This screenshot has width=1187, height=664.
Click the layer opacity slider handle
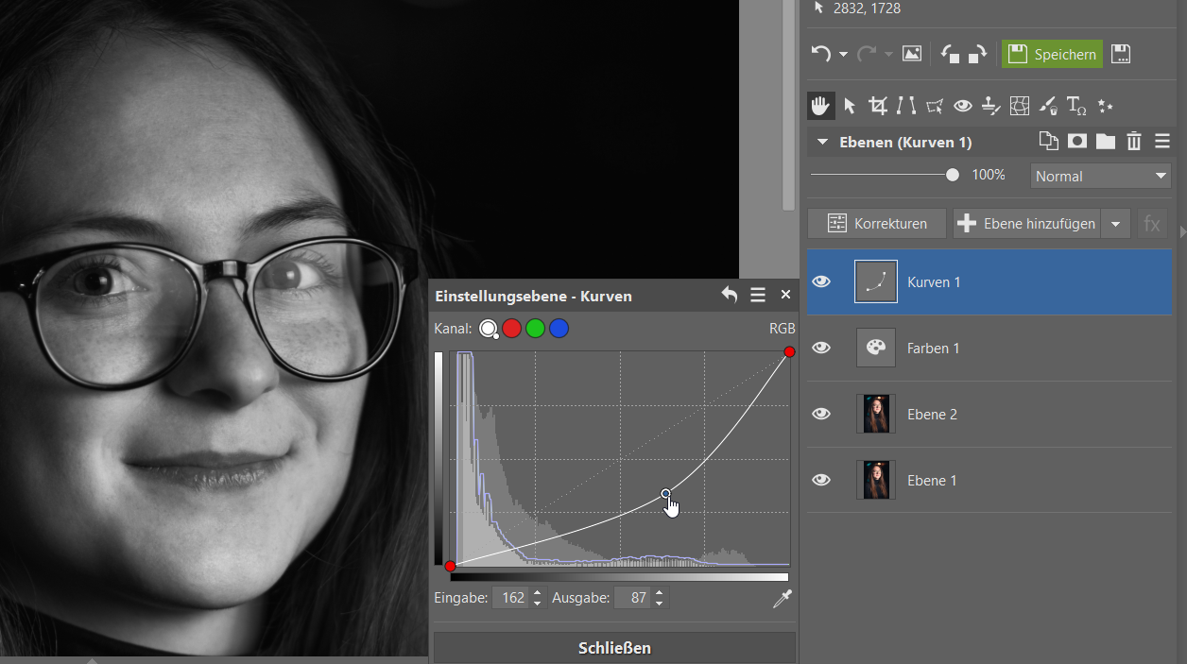coord(952,175)
